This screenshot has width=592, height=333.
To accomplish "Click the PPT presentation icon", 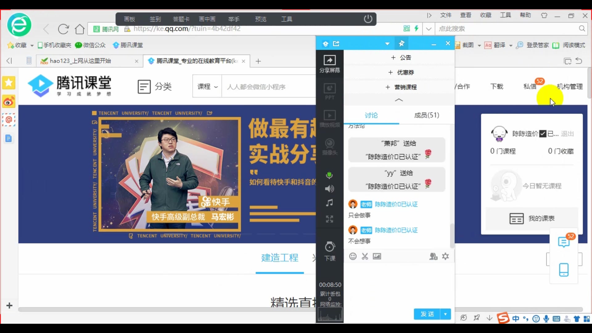I will point(330,91).
